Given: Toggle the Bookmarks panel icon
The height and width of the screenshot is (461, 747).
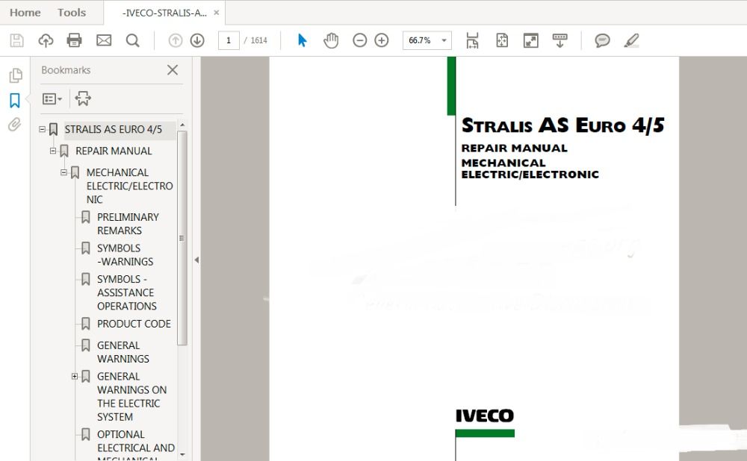Looking at the screenshot, I should click(x=15, y=101).
